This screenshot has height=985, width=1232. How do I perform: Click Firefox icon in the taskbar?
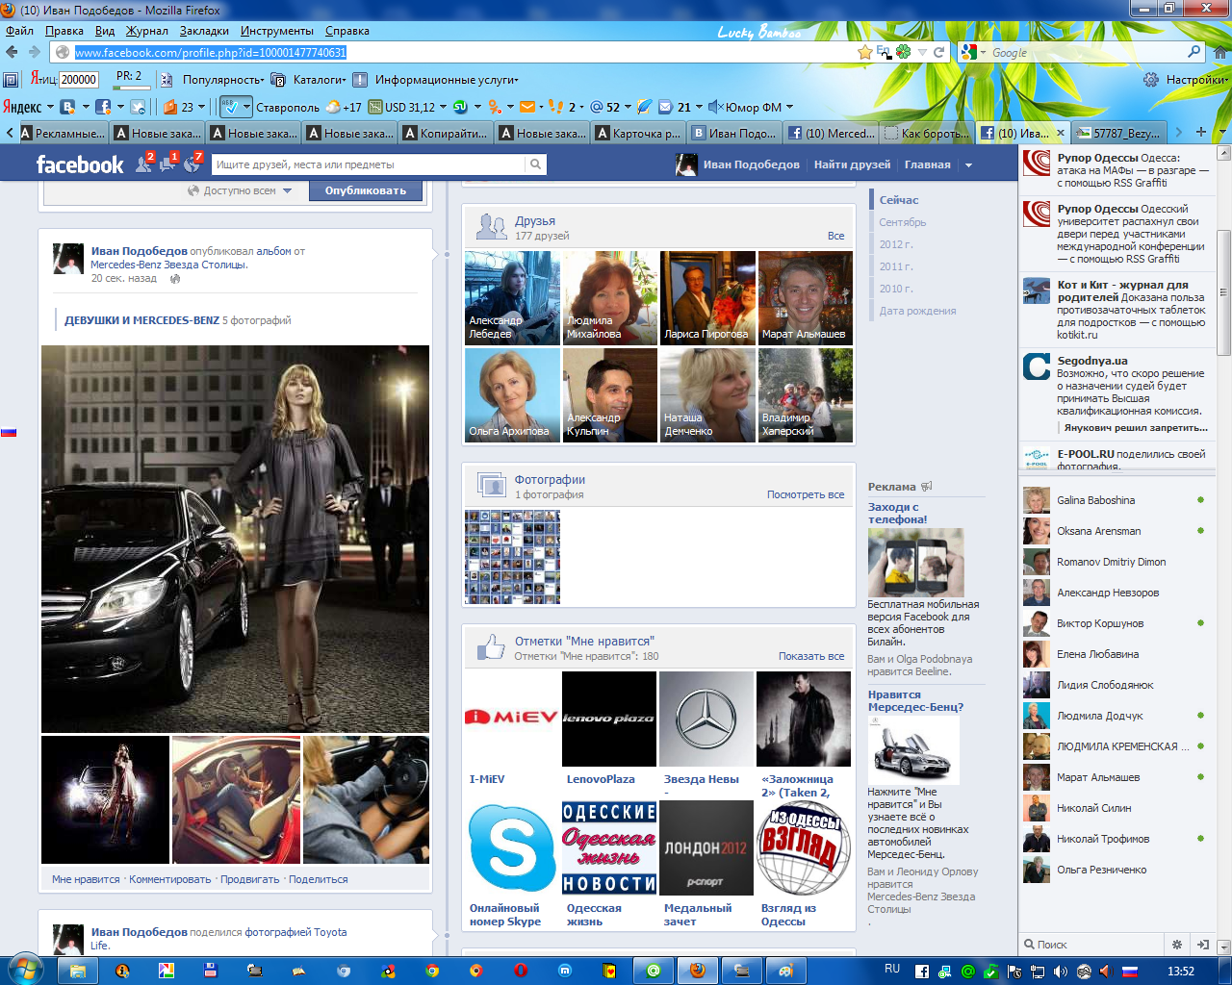(x=699, y=971)
